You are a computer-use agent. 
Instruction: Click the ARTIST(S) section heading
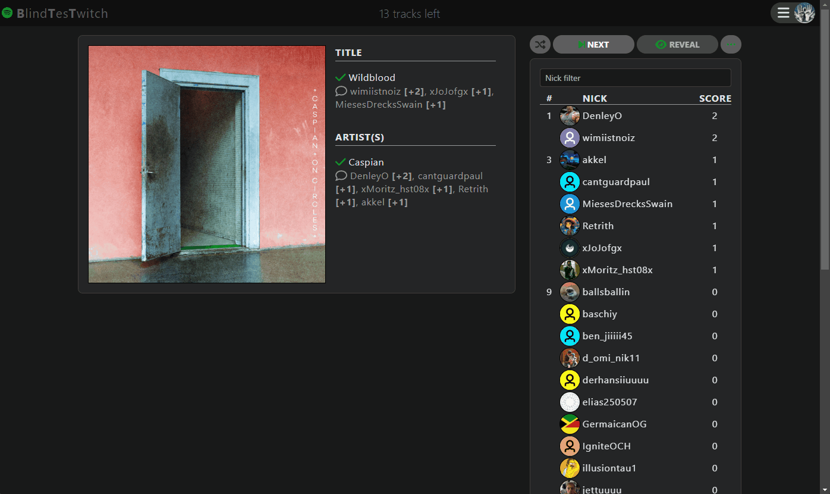pyautogui.click(x=360, y=137)
